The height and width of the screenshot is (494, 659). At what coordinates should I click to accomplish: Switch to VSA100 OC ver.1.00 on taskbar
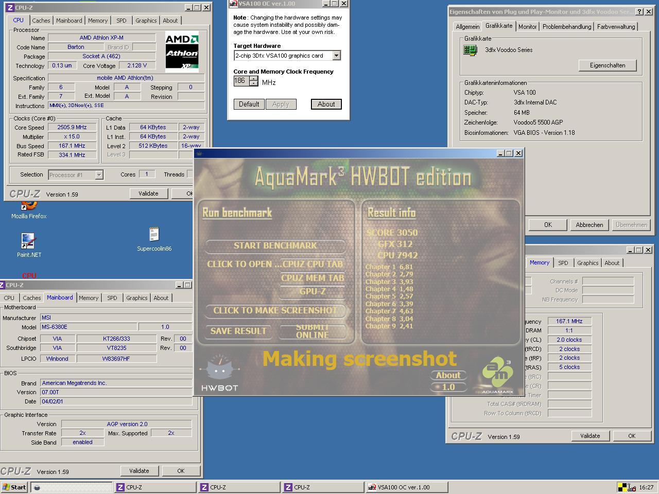(407, 487)
